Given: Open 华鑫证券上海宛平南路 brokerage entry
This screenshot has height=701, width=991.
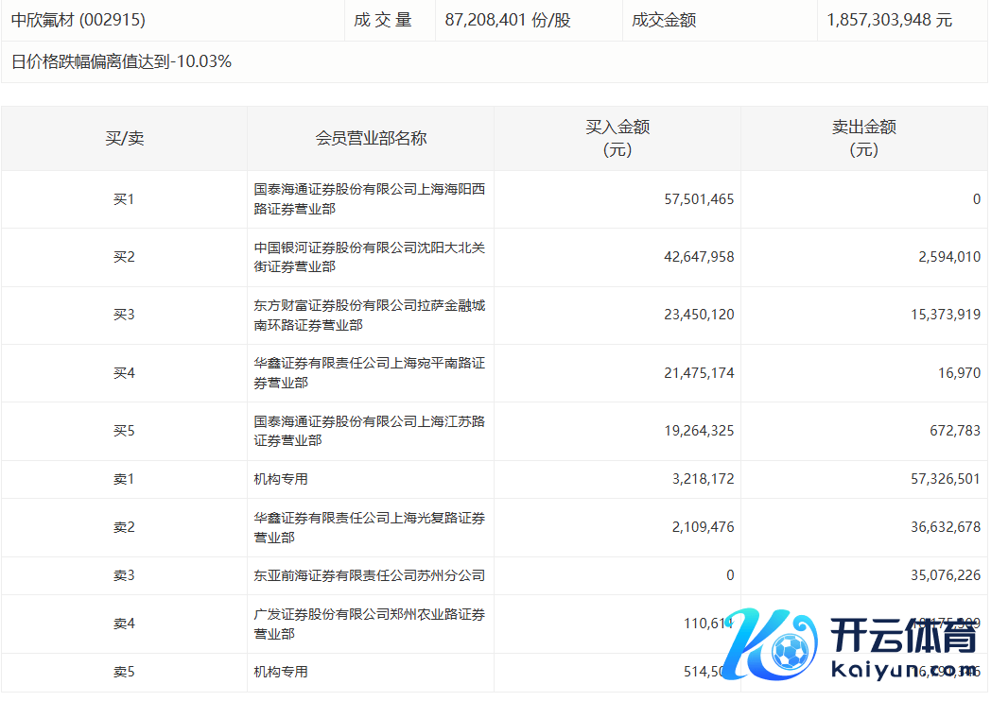Looking at the screenshot, I should 369,372.
